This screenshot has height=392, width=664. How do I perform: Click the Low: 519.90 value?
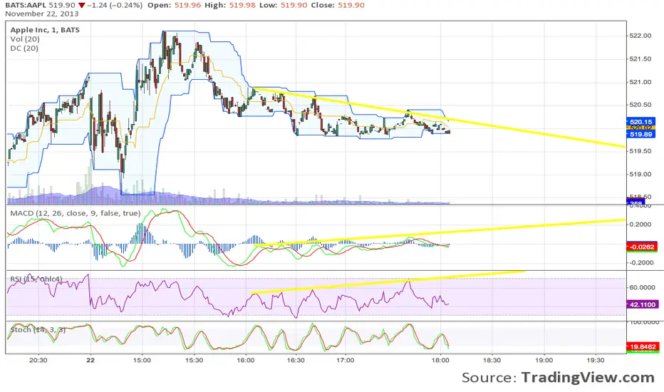(284, 5)
